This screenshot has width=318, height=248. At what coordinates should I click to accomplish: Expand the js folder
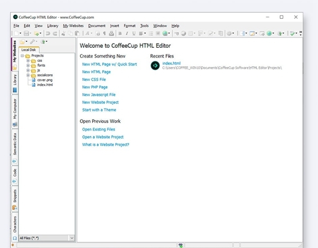click(28, 70)
